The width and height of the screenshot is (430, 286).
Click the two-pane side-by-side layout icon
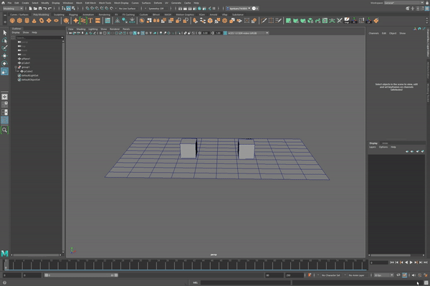[x=5, y=112]
